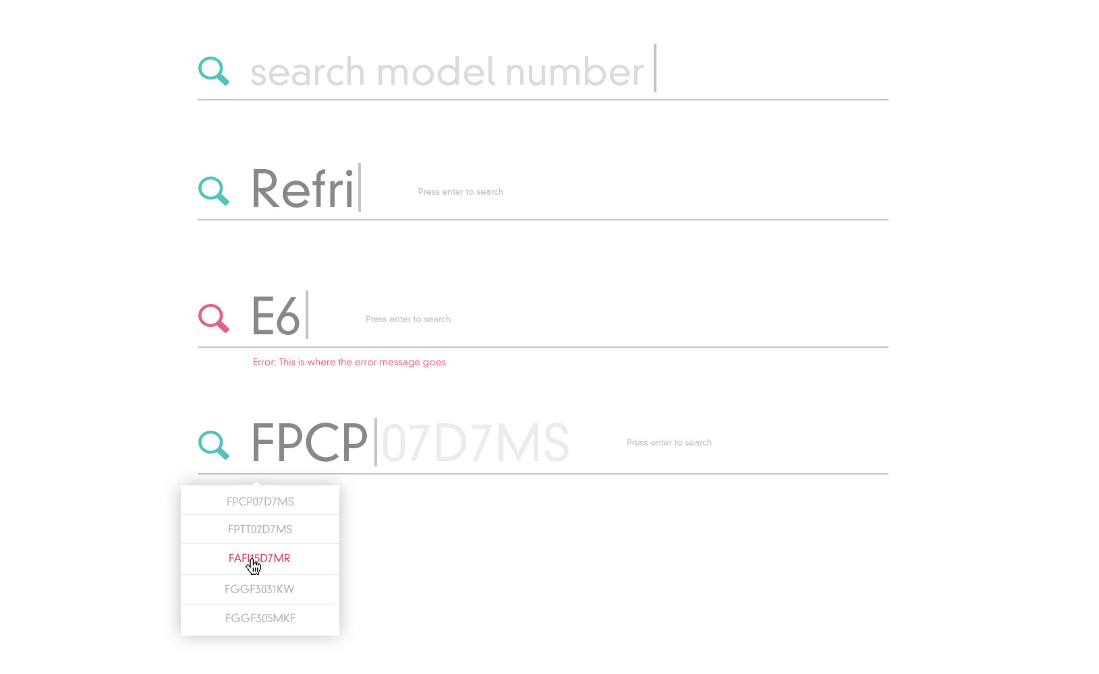
Task: Click the placeholder text "search model number"
Action: (447, 71)
